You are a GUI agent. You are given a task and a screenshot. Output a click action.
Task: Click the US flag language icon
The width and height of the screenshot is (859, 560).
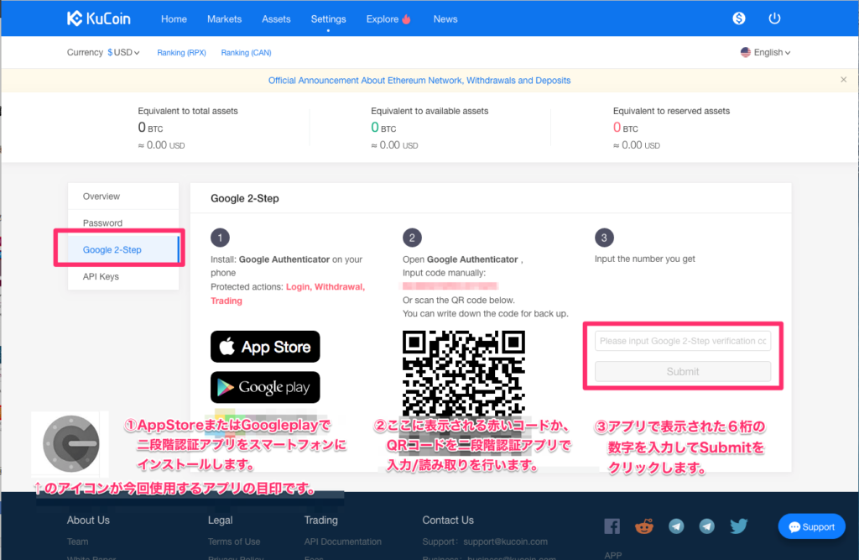point(745,52)
